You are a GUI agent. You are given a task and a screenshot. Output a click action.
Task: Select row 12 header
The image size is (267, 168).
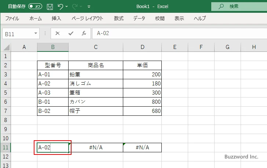(x=6, y=156)
